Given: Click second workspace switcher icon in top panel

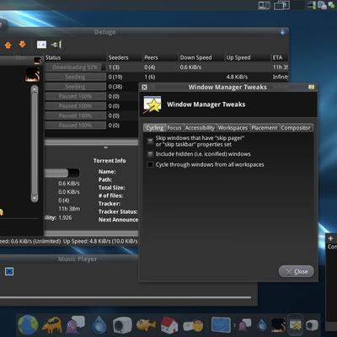Looking at the screenshot, I should pos(281,5).
